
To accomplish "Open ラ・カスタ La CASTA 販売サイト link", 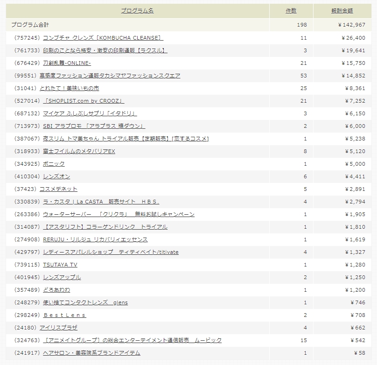I will (101, 202).
